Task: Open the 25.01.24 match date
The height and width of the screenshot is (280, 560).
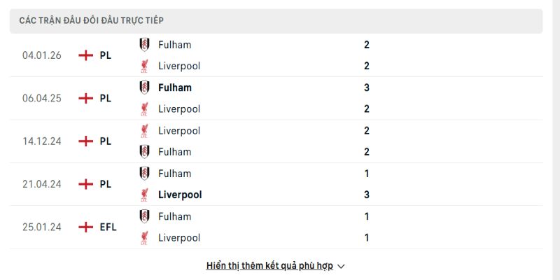Action: pyautogui.click(x=42, y=227)
